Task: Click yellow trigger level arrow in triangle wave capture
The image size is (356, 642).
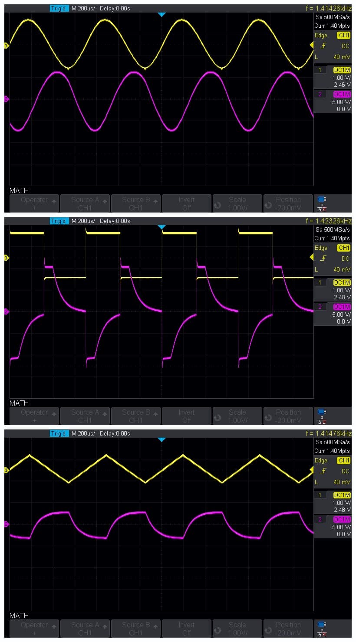Action: (311, 470)
